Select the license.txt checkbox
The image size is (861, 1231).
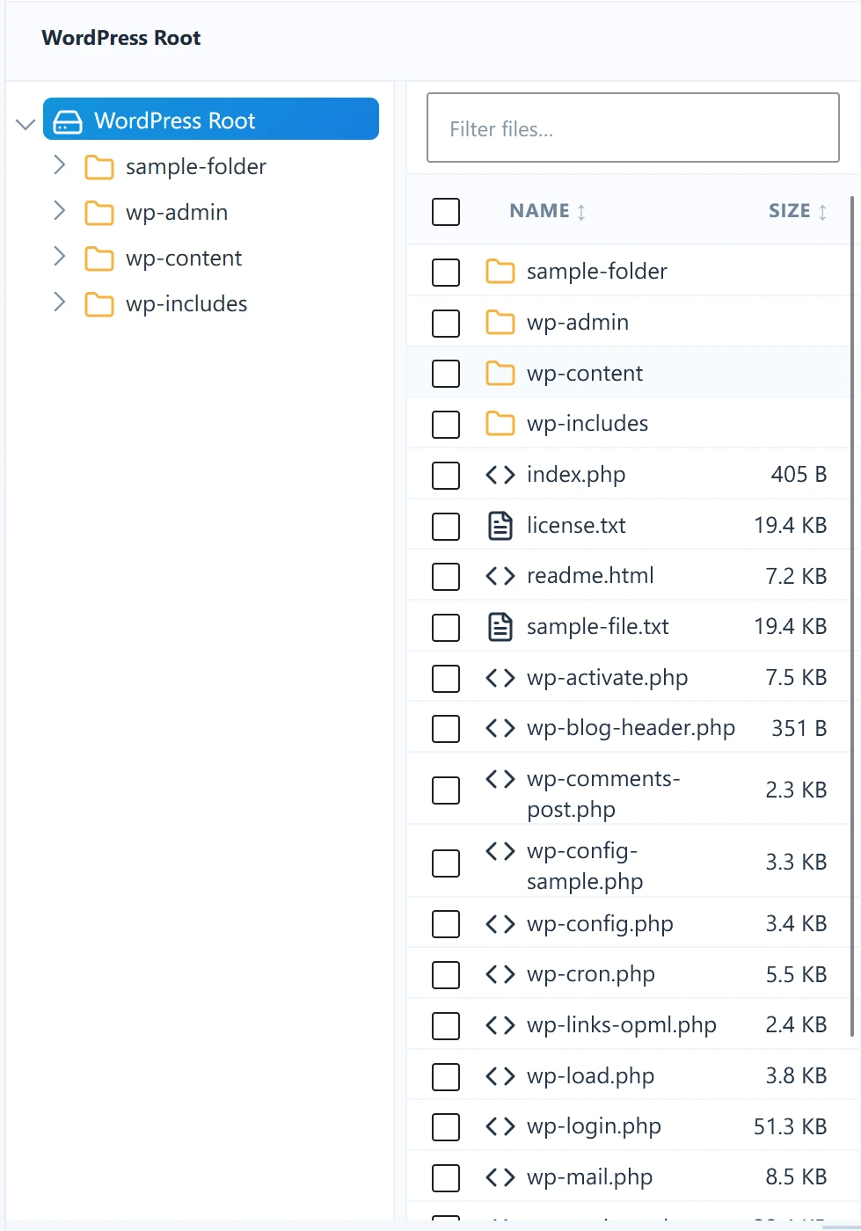[x=446, y=527]
